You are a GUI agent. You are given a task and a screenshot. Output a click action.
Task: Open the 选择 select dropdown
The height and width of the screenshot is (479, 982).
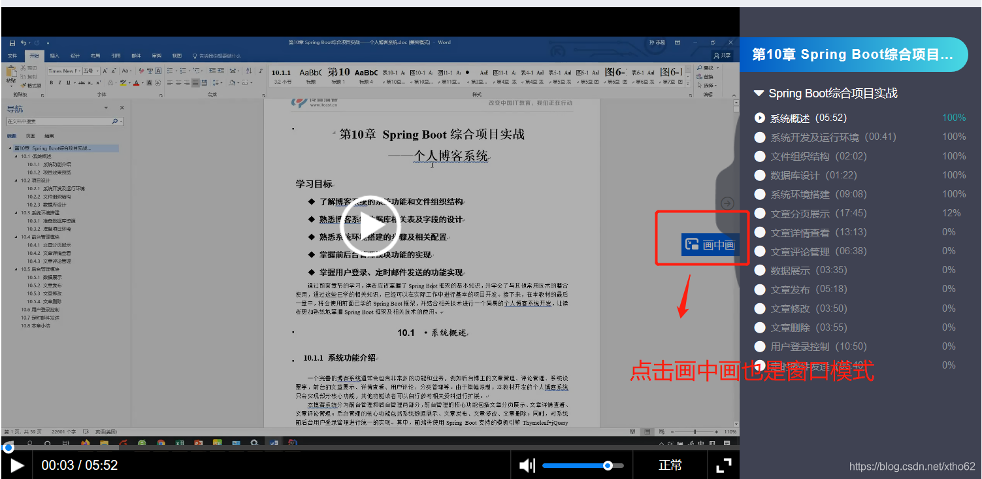[707, 86]
